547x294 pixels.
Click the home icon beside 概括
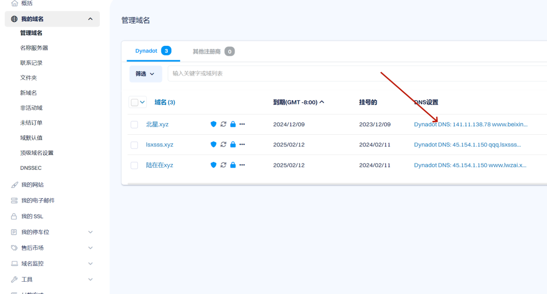[14, 3]
